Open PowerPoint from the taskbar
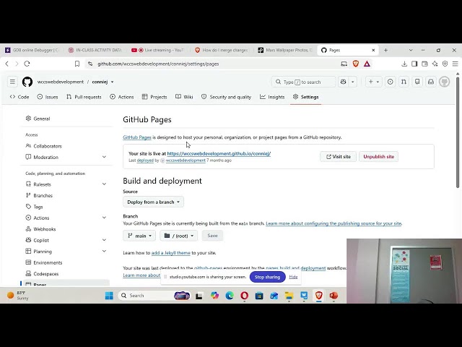This screenshot has width=462, height=347. [334, 296]
